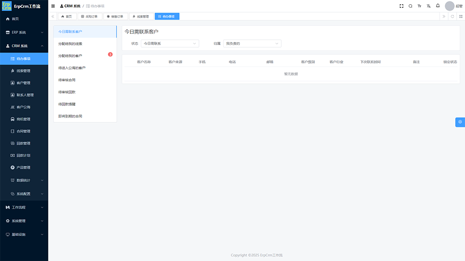Switch to the 线索管理 tab

coord(140,16)
